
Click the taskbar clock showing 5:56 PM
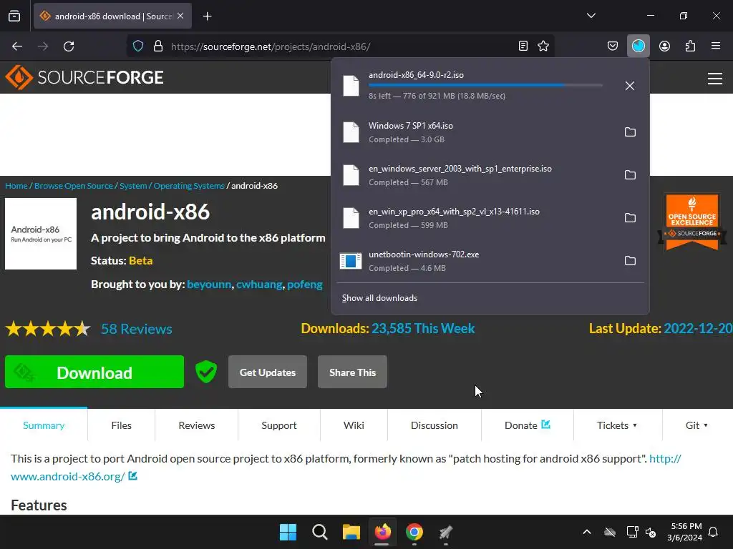click(x=684, y=532)
